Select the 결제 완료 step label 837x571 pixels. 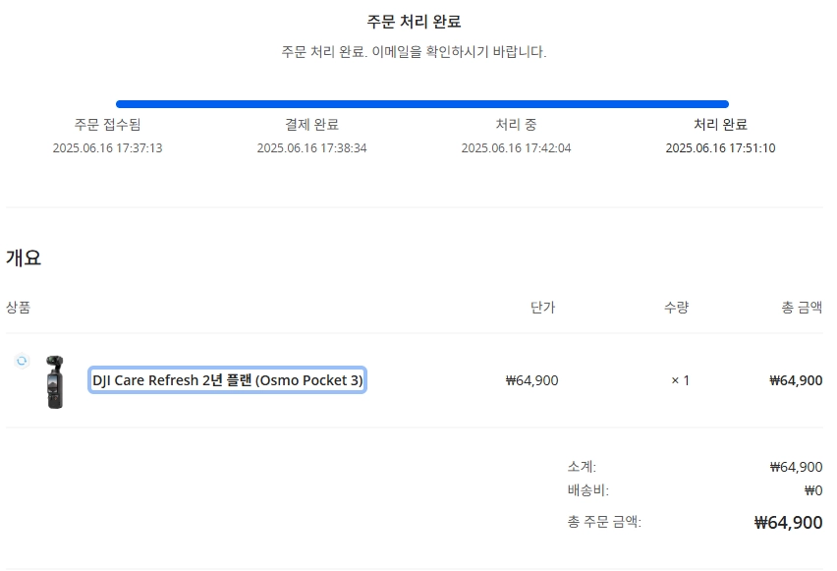(x=311, y=125)
